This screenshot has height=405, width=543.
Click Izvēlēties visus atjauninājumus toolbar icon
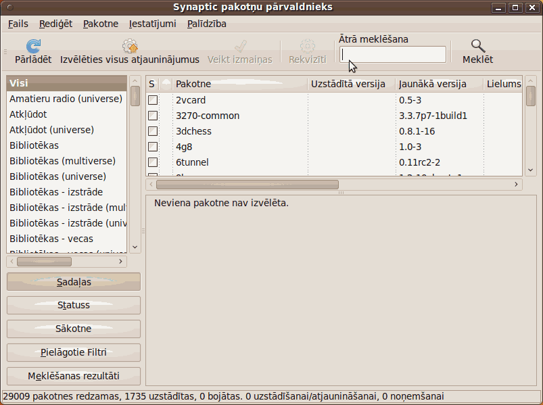tap(130, 46)
